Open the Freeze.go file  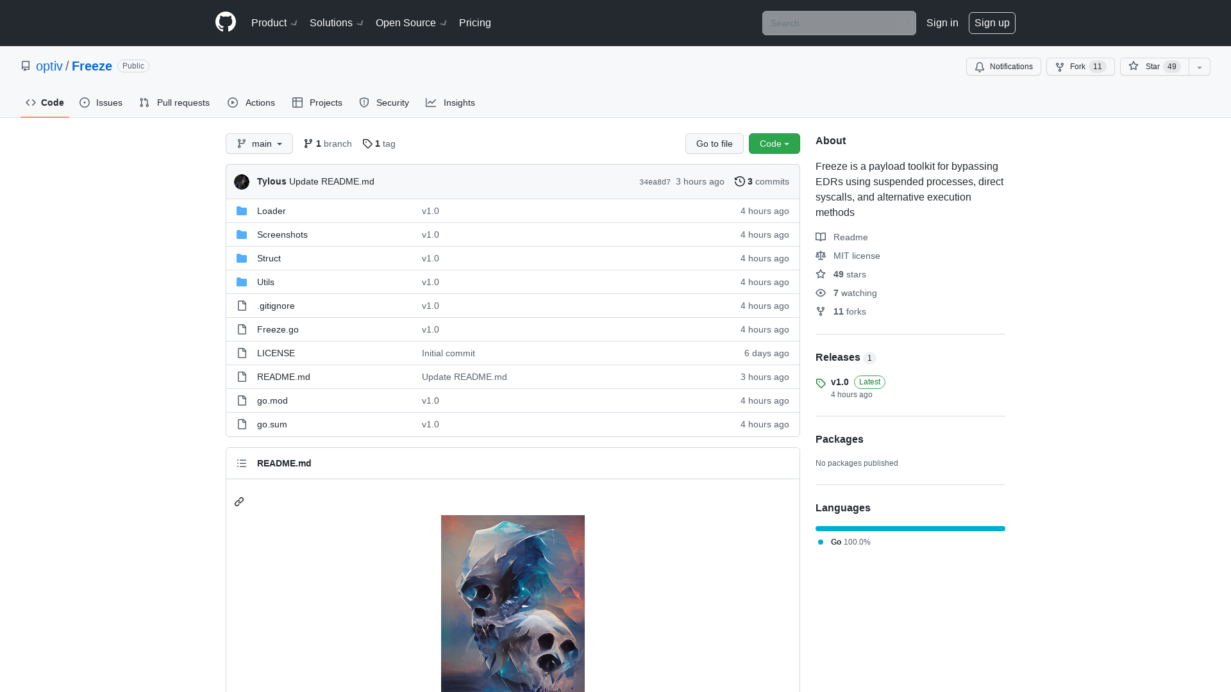[x=278, y=329]
